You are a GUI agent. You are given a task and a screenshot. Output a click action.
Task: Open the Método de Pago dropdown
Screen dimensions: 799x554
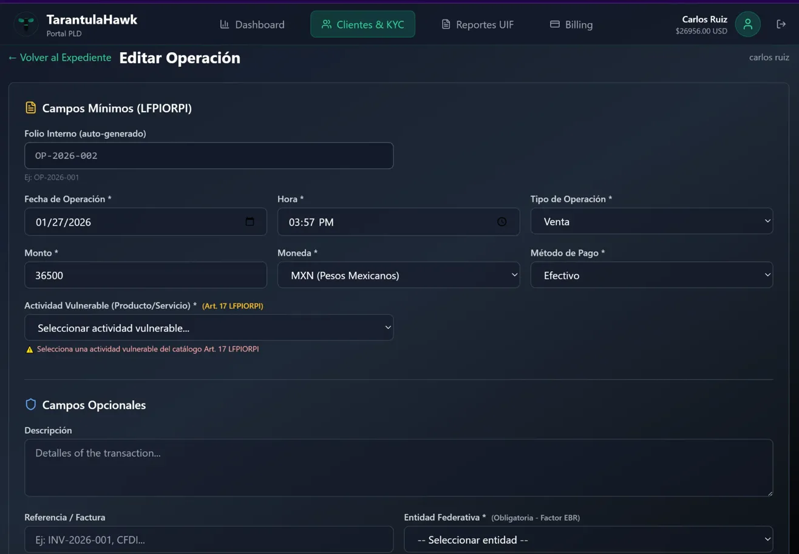(651, 275)
